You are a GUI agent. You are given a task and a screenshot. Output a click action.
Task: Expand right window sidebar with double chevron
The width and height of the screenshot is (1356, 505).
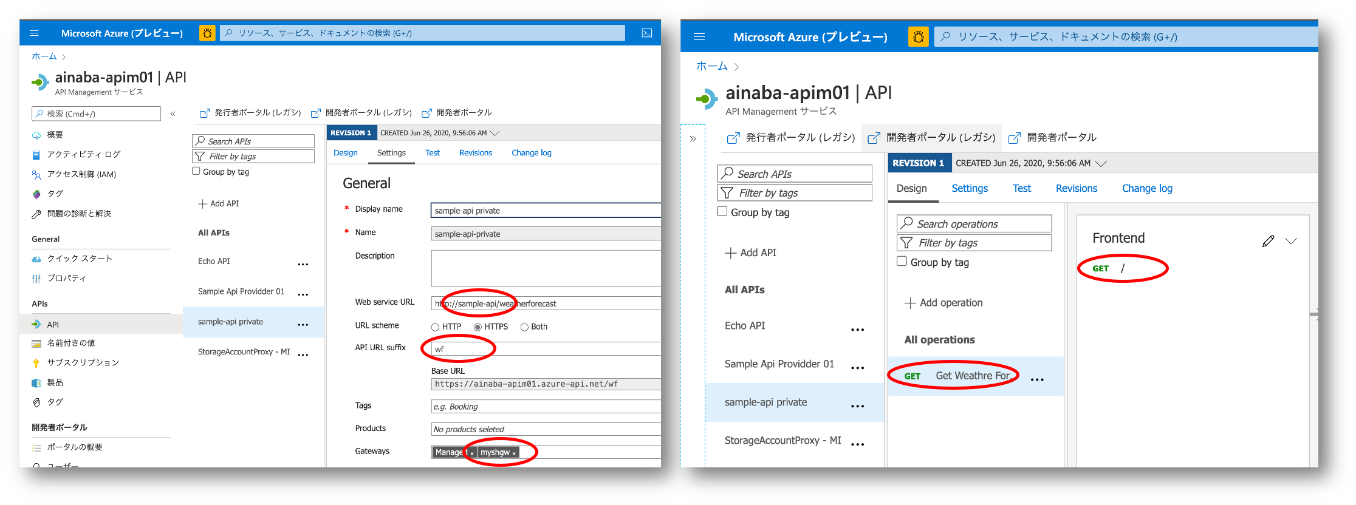tap(693, 139)
